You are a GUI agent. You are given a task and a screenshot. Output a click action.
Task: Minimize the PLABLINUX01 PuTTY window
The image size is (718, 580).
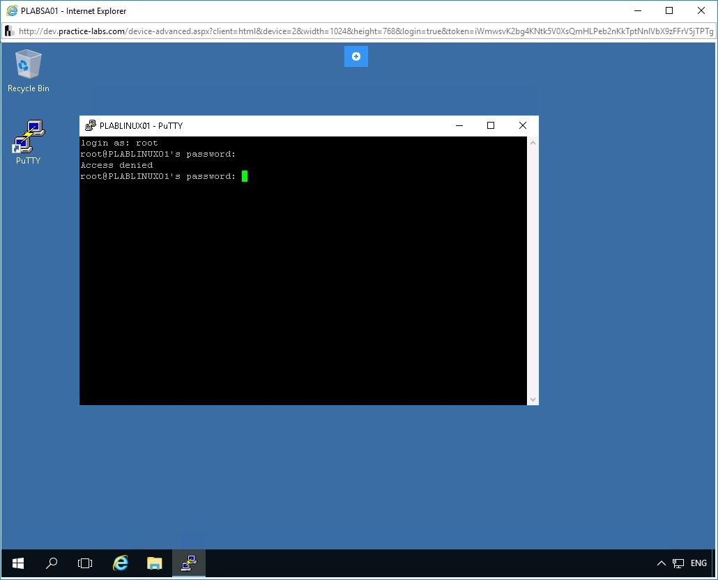459,126
